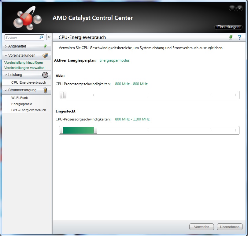The image size is (248, 236).
Task: Click the Akku slider's right handle
Action: tap(65, 95)
